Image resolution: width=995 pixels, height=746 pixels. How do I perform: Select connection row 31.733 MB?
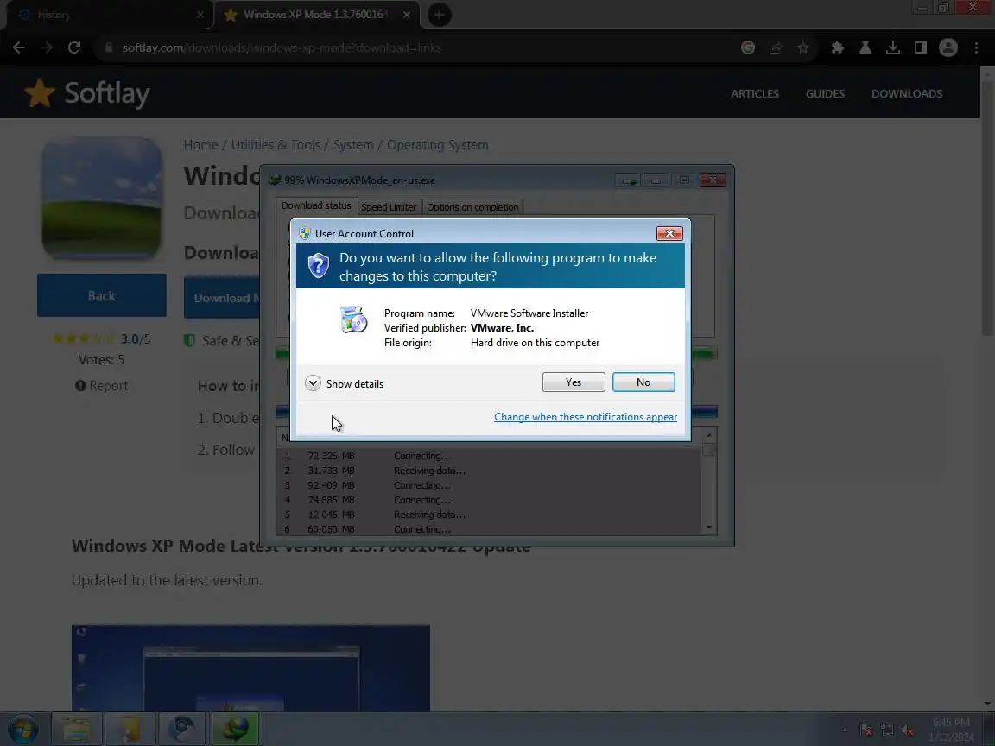pyautogui.click(x=489, y=470)
